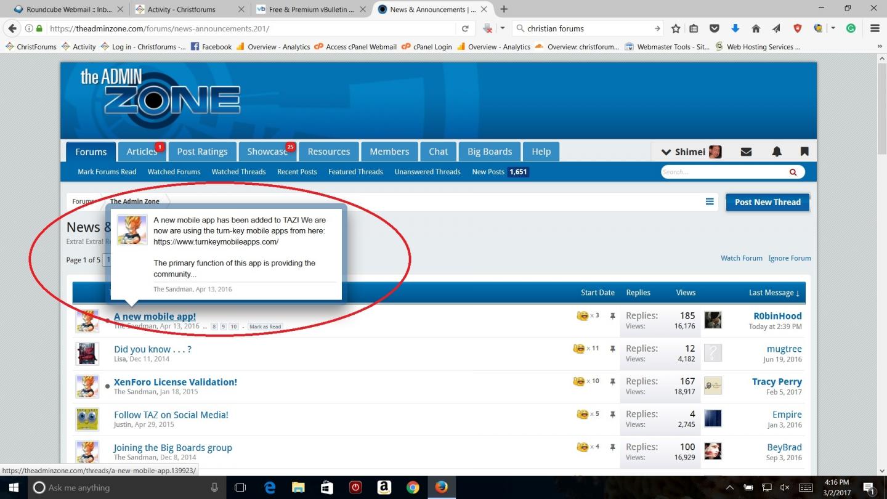
Task: Go to the Firefox home page icon
Action: [756, 28]
